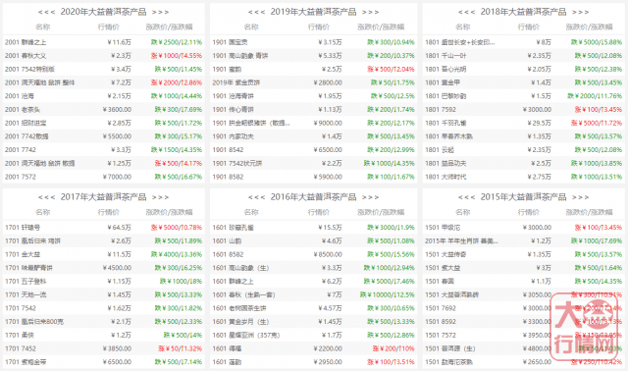Screen dimensions: 628x371
Task: Click the <<< arrow before 2017年大益普洱茶产品
Action: [x=46, y=197]
